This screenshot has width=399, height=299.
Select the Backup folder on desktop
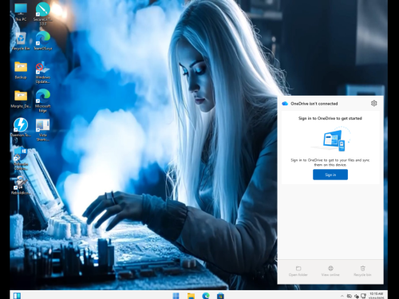tap(21, 70)
